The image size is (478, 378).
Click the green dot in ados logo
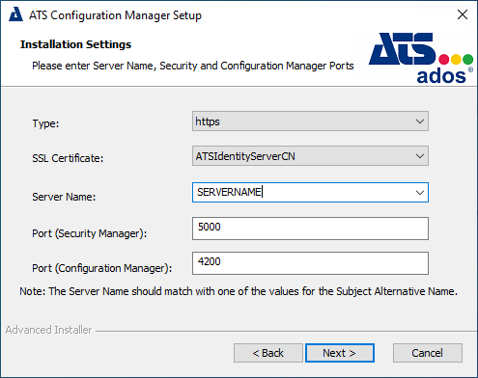(467, 60)
